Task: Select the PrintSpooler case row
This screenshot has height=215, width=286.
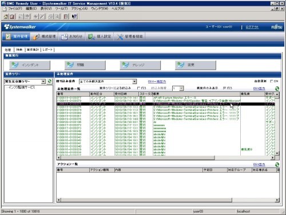Action: coord(166,101)
